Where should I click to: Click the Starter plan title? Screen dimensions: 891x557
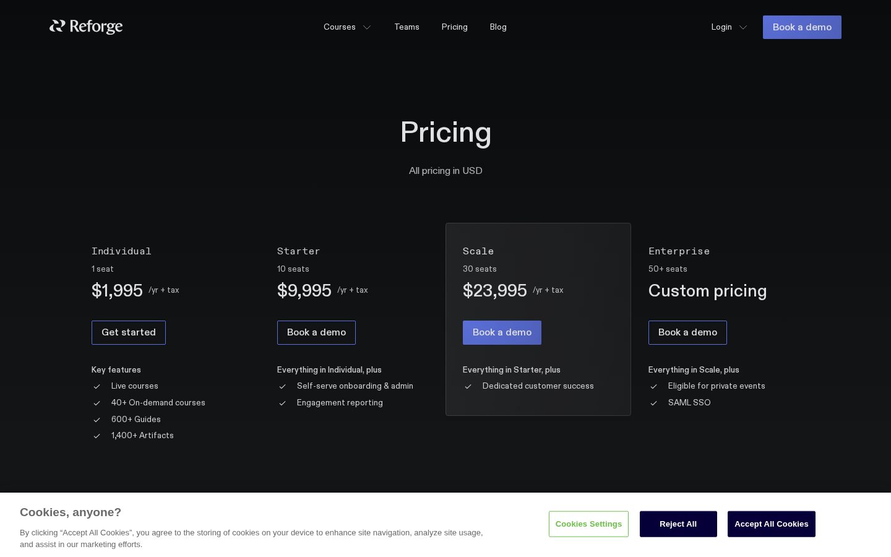click(x=298, y=251)
